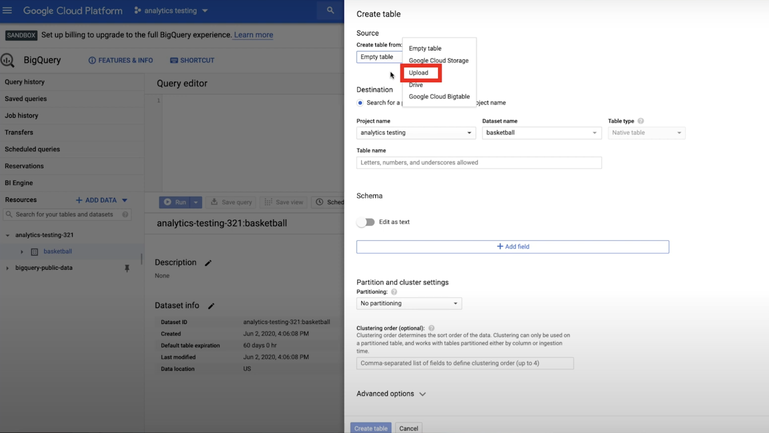Viewport: 769px width, 433px height.
Task: Click the project selector dots icon
Action: click(x=138, y=10)
